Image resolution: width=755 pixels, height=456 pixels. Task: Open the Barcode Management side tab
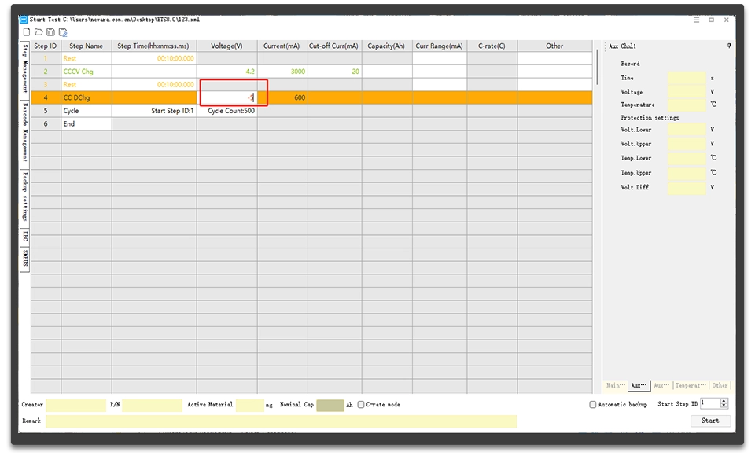click(x=25, y=133)
